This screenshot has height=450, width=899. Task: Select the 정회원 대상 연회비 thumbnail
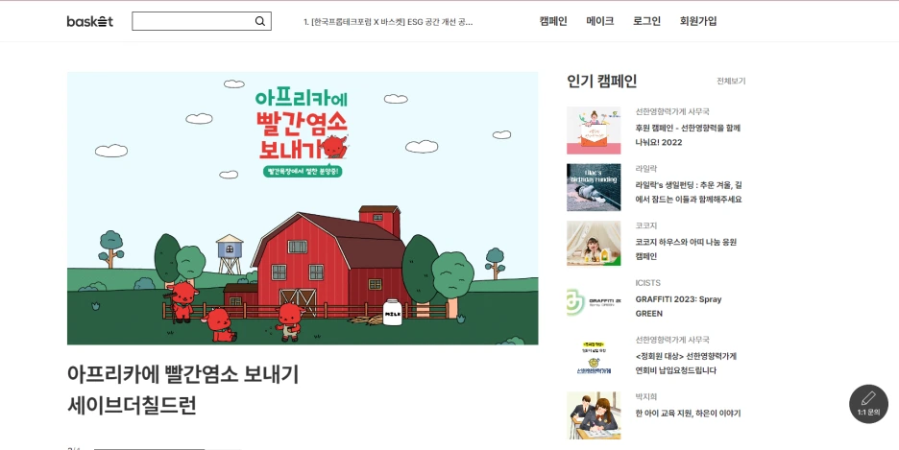pos(594,359)
